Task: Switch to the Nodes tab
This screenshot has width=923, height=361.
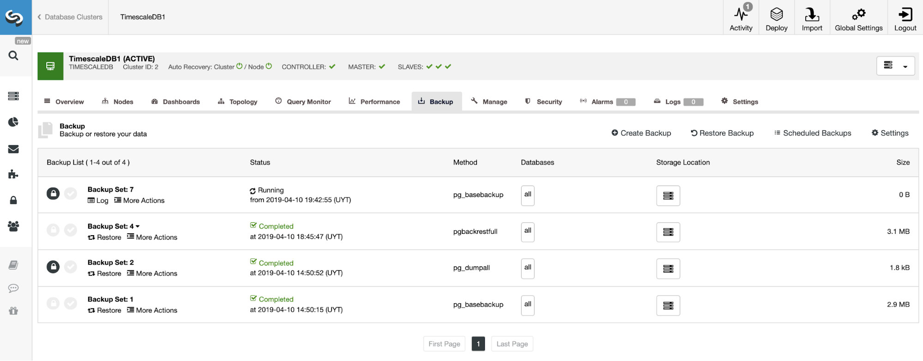Action: coord(118,101)
